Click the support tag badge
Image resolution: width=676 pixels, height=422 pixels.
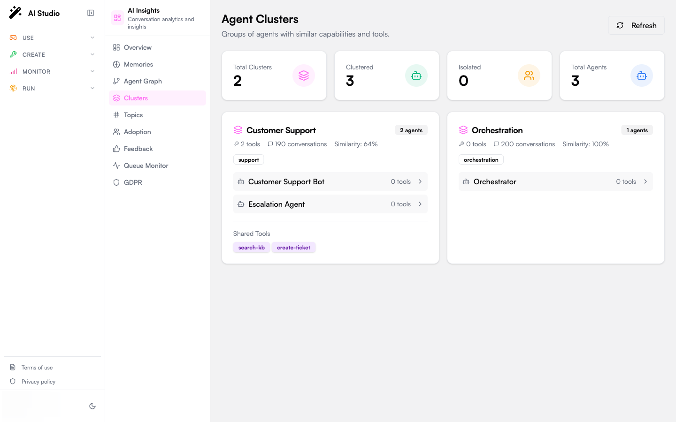click(x=248, y=160)
